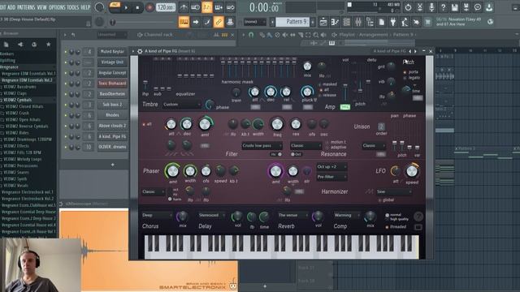Viewport: 520px width, 292px height.
Task: Click the plugin question mark help icon
Action: (418, 217)
